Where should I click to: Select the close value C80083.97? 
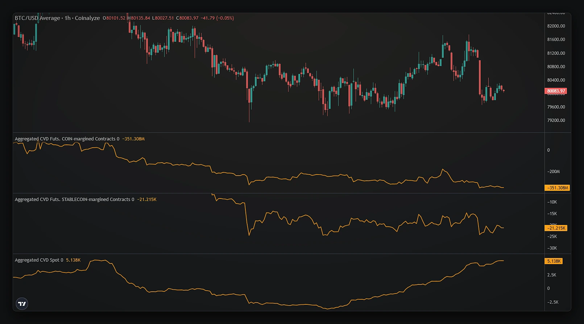[x=187, y=18]
